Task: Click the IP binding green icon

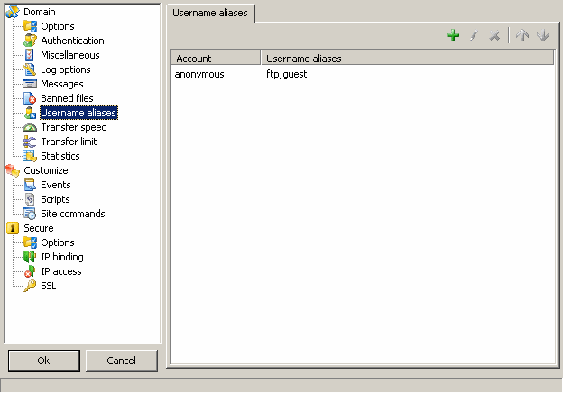Action: [30, 257]
